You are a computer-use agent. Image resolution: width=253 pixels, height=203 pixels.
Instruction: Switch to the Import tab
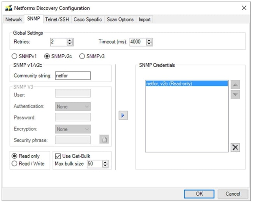coord(144,20)
